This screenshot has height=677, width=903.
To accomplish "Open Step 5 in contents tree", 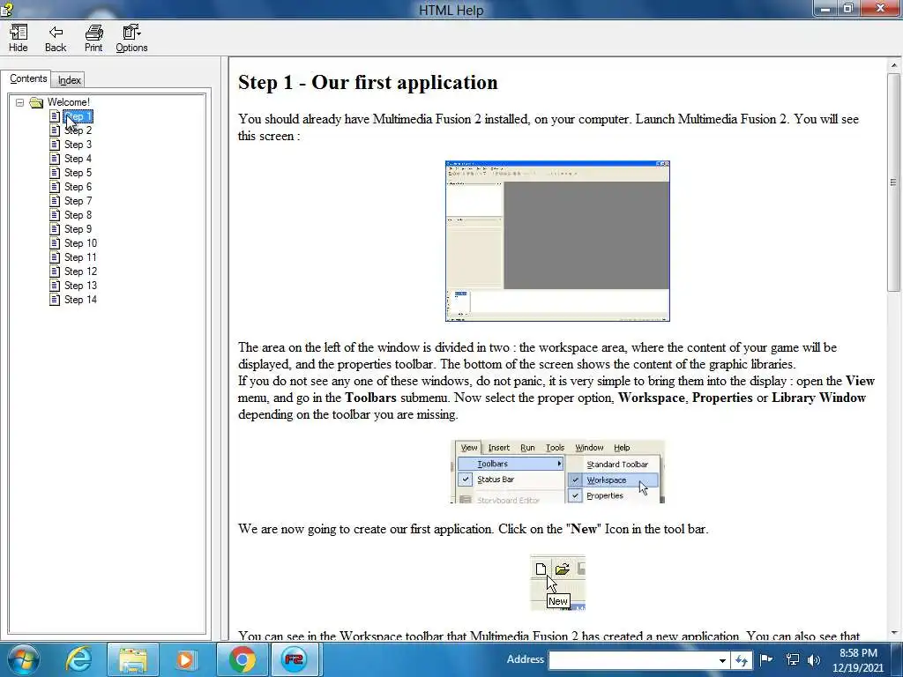I will pyautogui.click(x=78, y=173).
